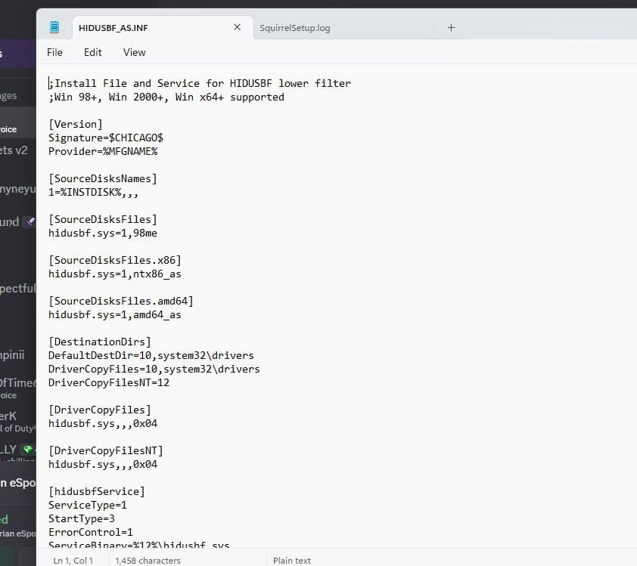Image resolution: width=637 pixels, height=566 pixels.
Task: Select the 'ets v2' item in left sidebar
Action: click(x=14, y=150)
